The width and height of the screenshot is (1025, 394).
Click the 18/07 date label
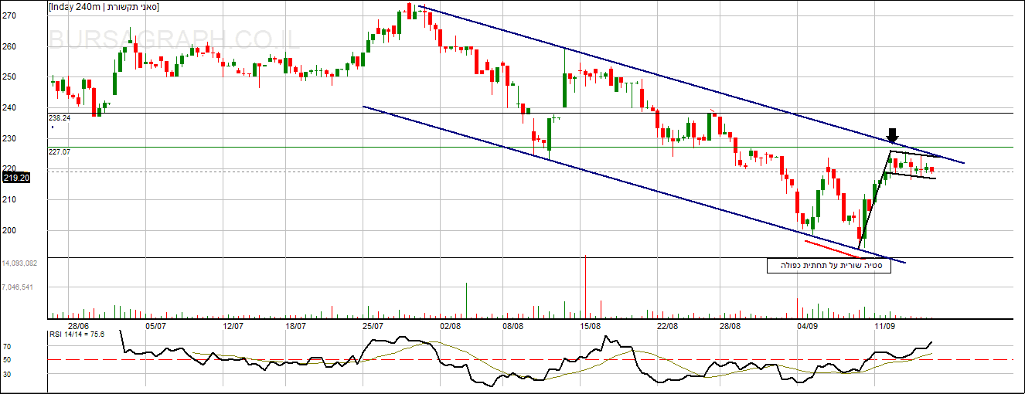(x=295, y=326)
